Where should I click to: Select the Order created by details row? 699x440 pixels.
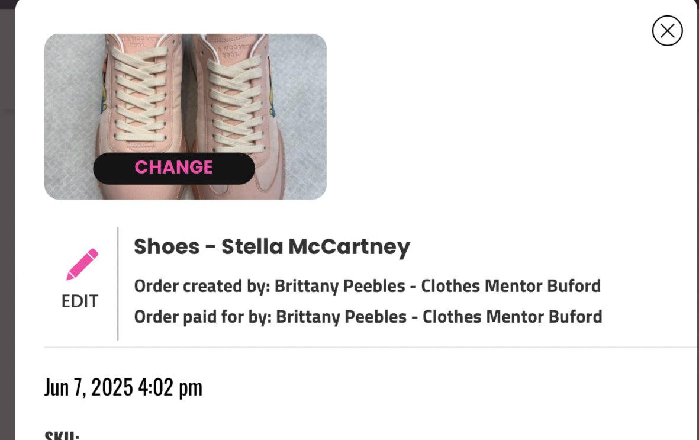tap(367, 286)
